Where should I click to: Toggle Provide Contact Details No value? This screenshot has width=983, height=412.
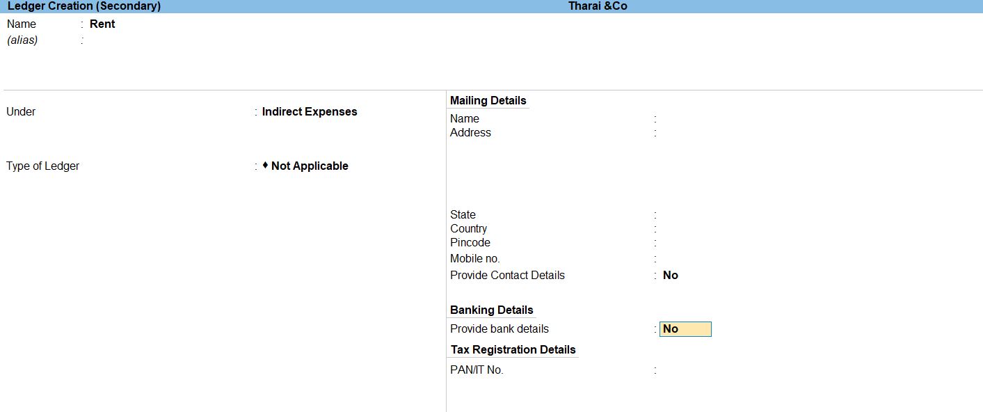(670, 276)
